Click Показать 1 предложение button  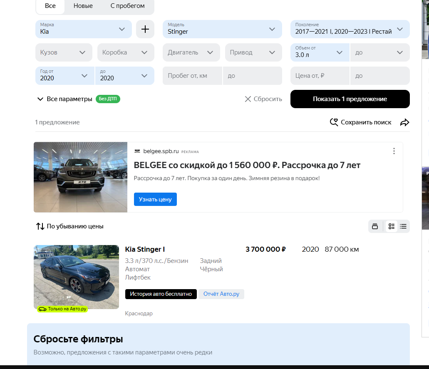[350, 99]
